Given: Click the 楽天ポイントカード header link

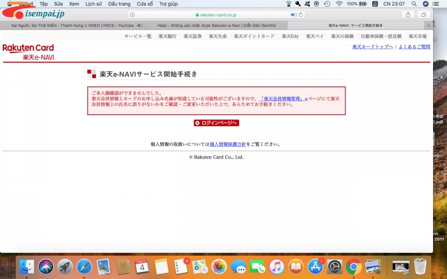Looking at the screenshot, I should (x=254, y=36).
